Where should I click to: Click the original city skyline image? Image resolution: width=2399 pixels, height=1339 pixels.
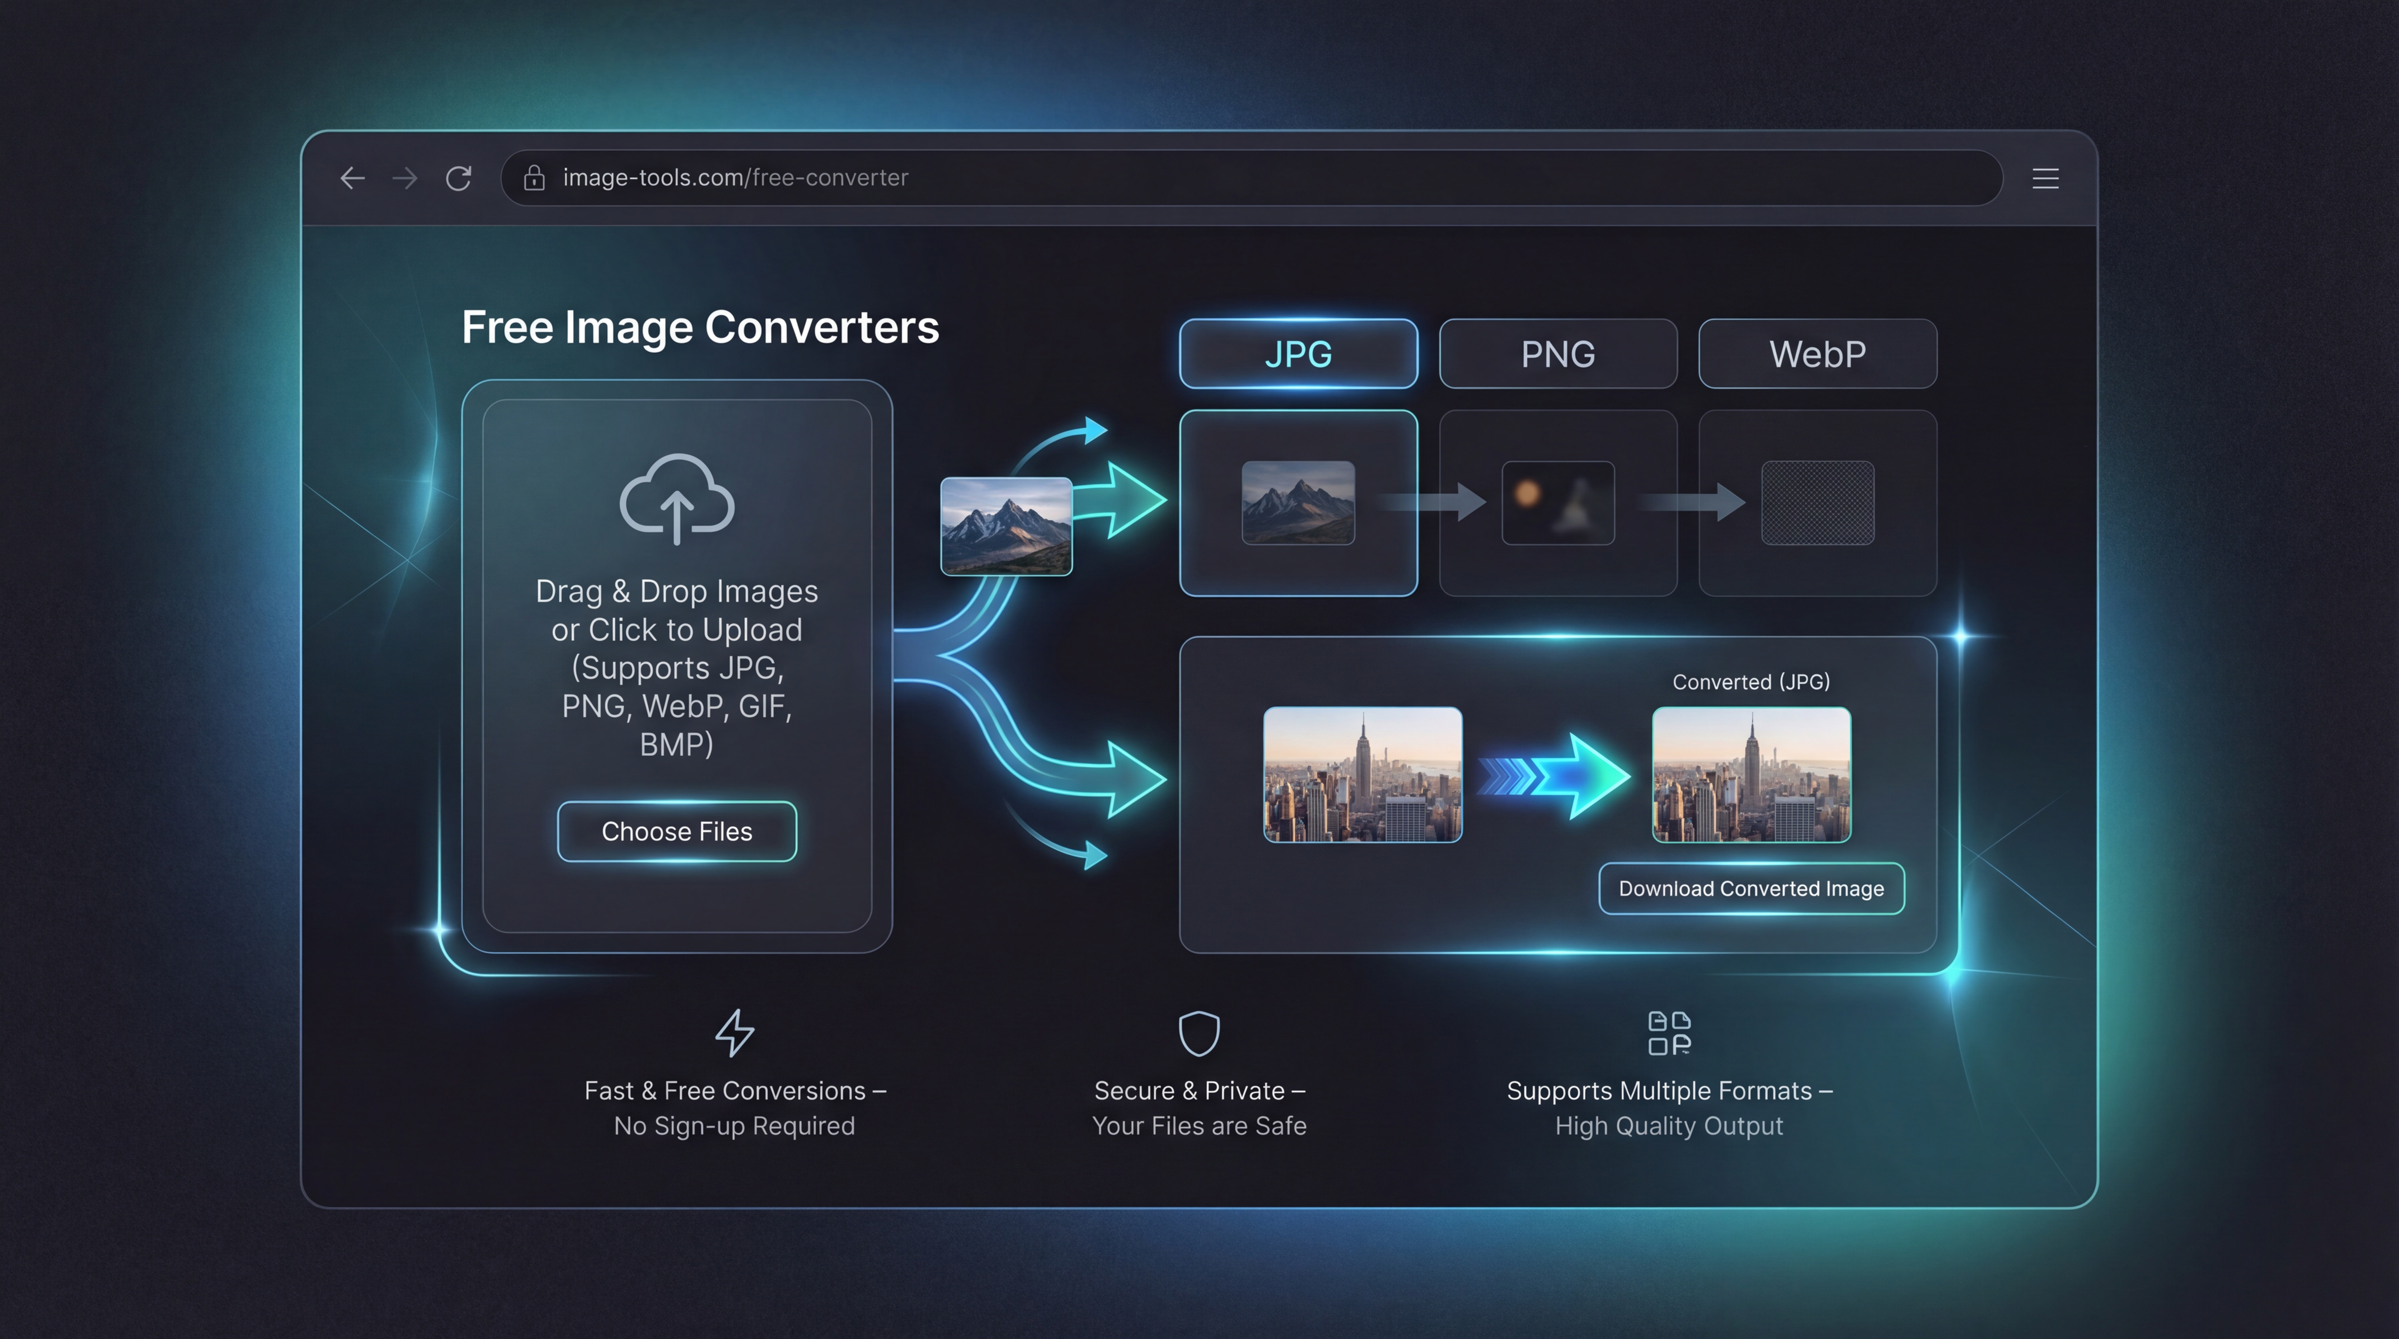1362,775
